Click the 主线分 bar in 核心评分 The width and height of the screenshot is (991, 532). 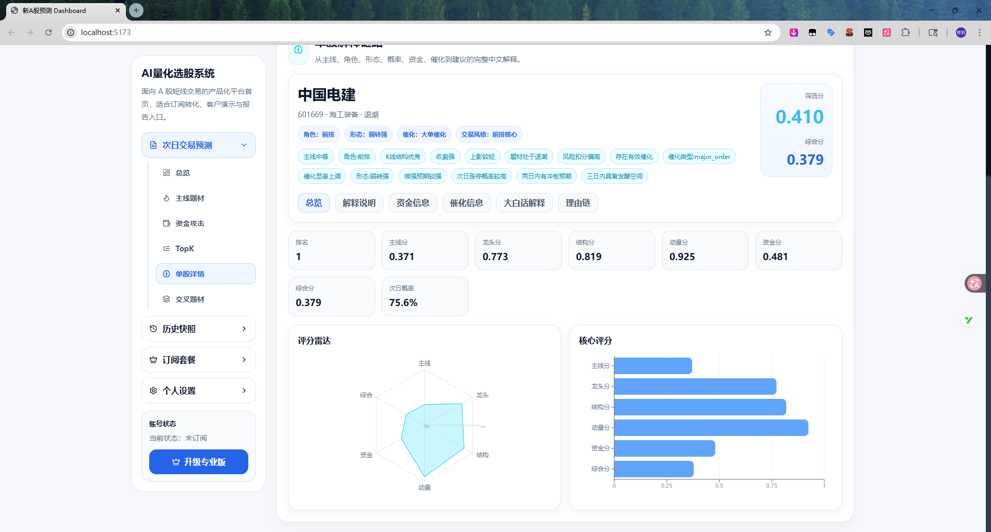(x=653, y=366)
